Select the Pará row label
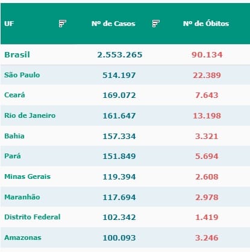The image size is (250, 252). click(13, 156)
